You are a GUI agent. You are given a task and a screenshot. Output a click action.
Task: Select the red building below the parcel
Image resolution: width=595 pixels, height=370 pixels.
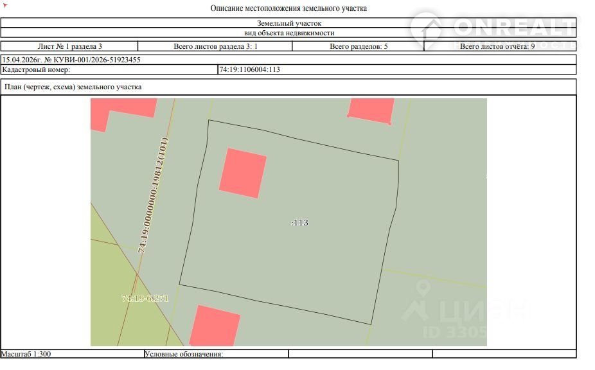click(x=215, y=326)
